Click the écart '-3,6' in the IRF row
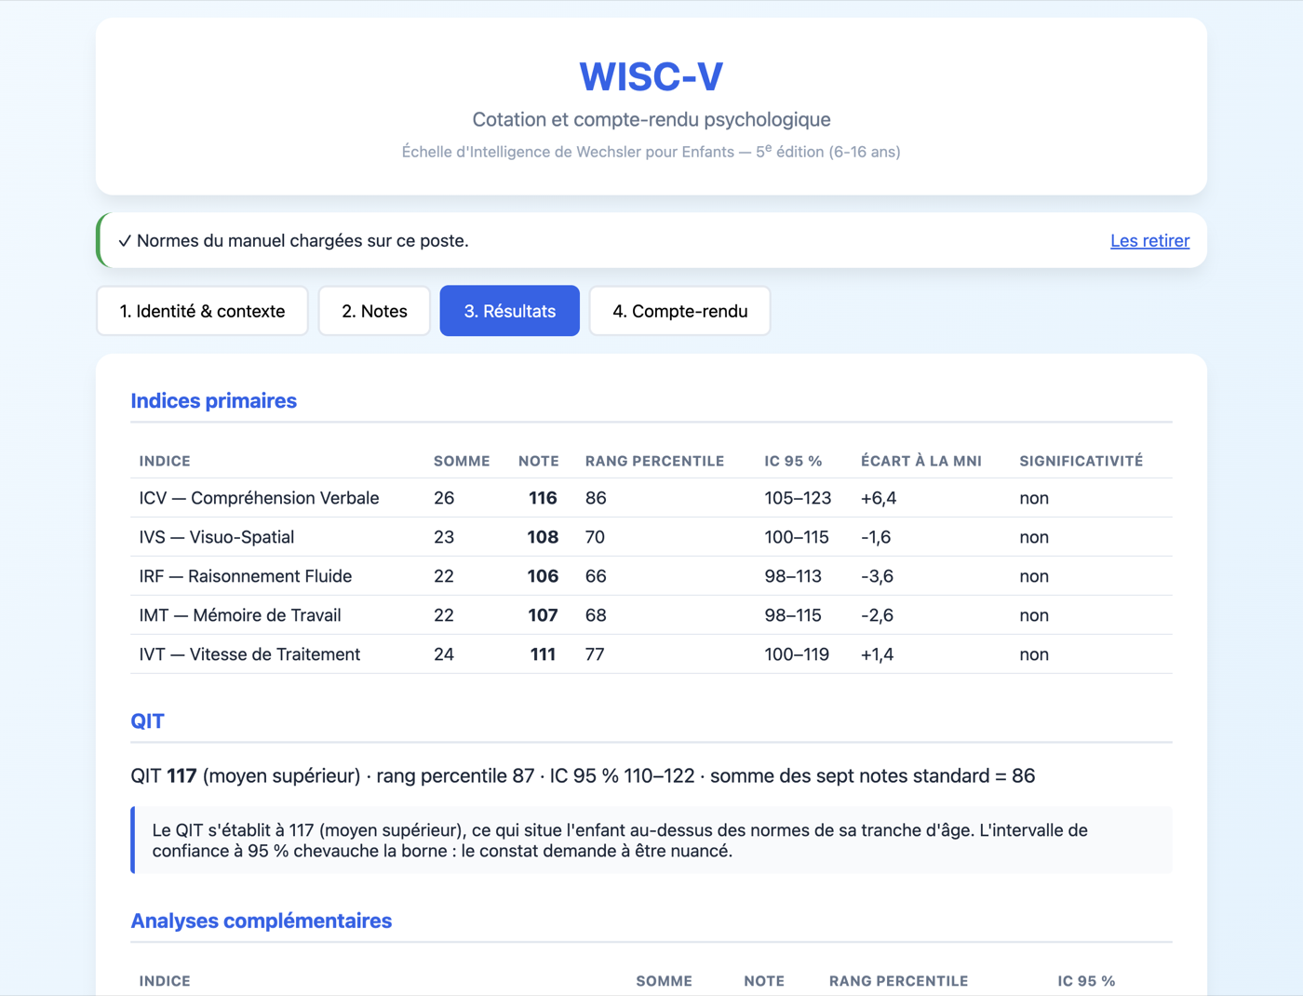1303x996 pixels. pos(877,576)
